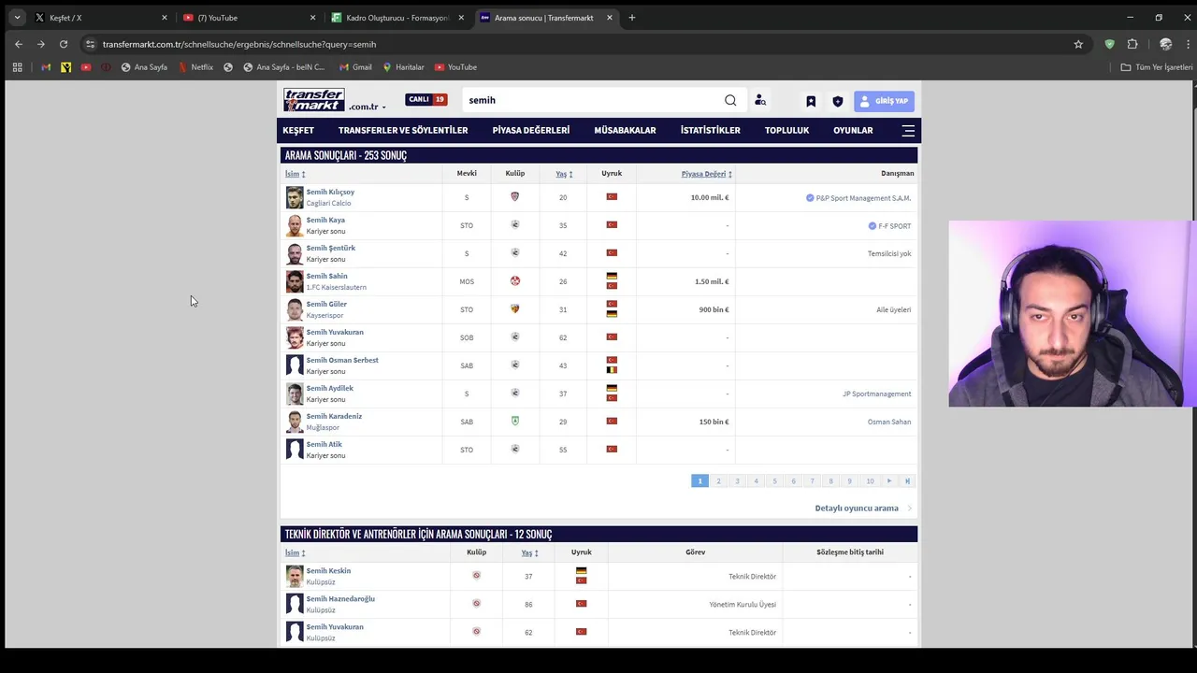
Task: Open the KEŞFET menu
Action: click(x=298, y=131)
